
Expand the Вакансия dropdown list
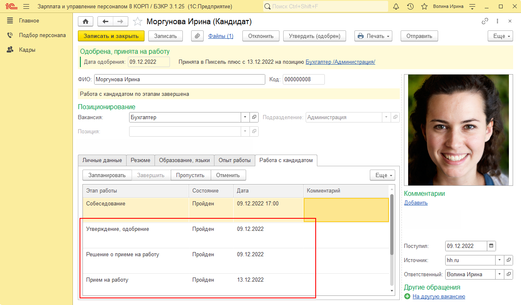click(245, 117)
